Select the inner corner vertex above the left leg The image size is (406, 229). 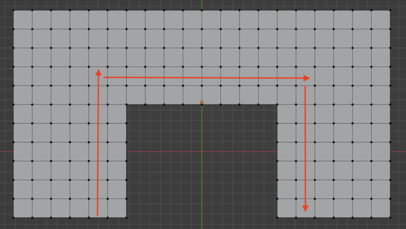[x=126, y=104]
